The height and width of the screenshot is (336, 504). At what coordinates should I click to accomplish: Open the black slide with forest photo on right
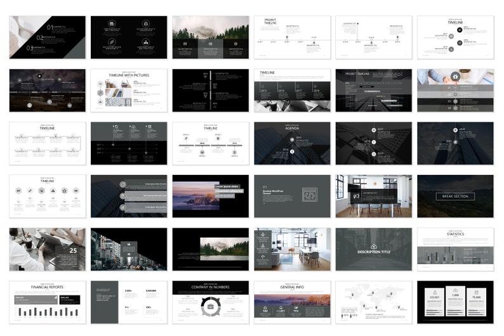[x=211, y=249]
